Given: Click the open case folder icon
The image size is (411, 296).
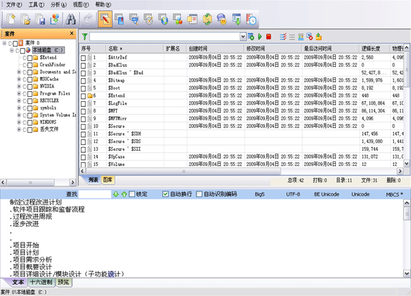Looking at the screenshot, I should click(25, 19).
